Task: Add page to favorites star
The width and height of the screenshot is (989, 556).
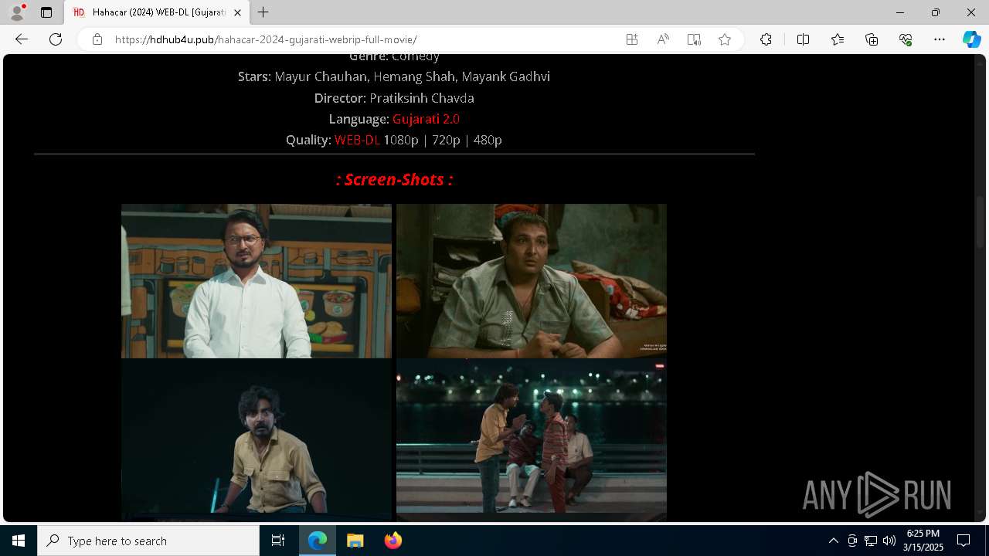Action: [725, 39]
